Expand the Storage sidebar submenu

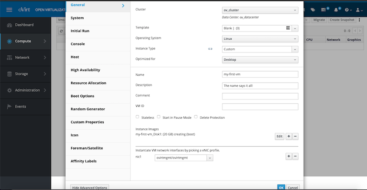pos(44,74)
